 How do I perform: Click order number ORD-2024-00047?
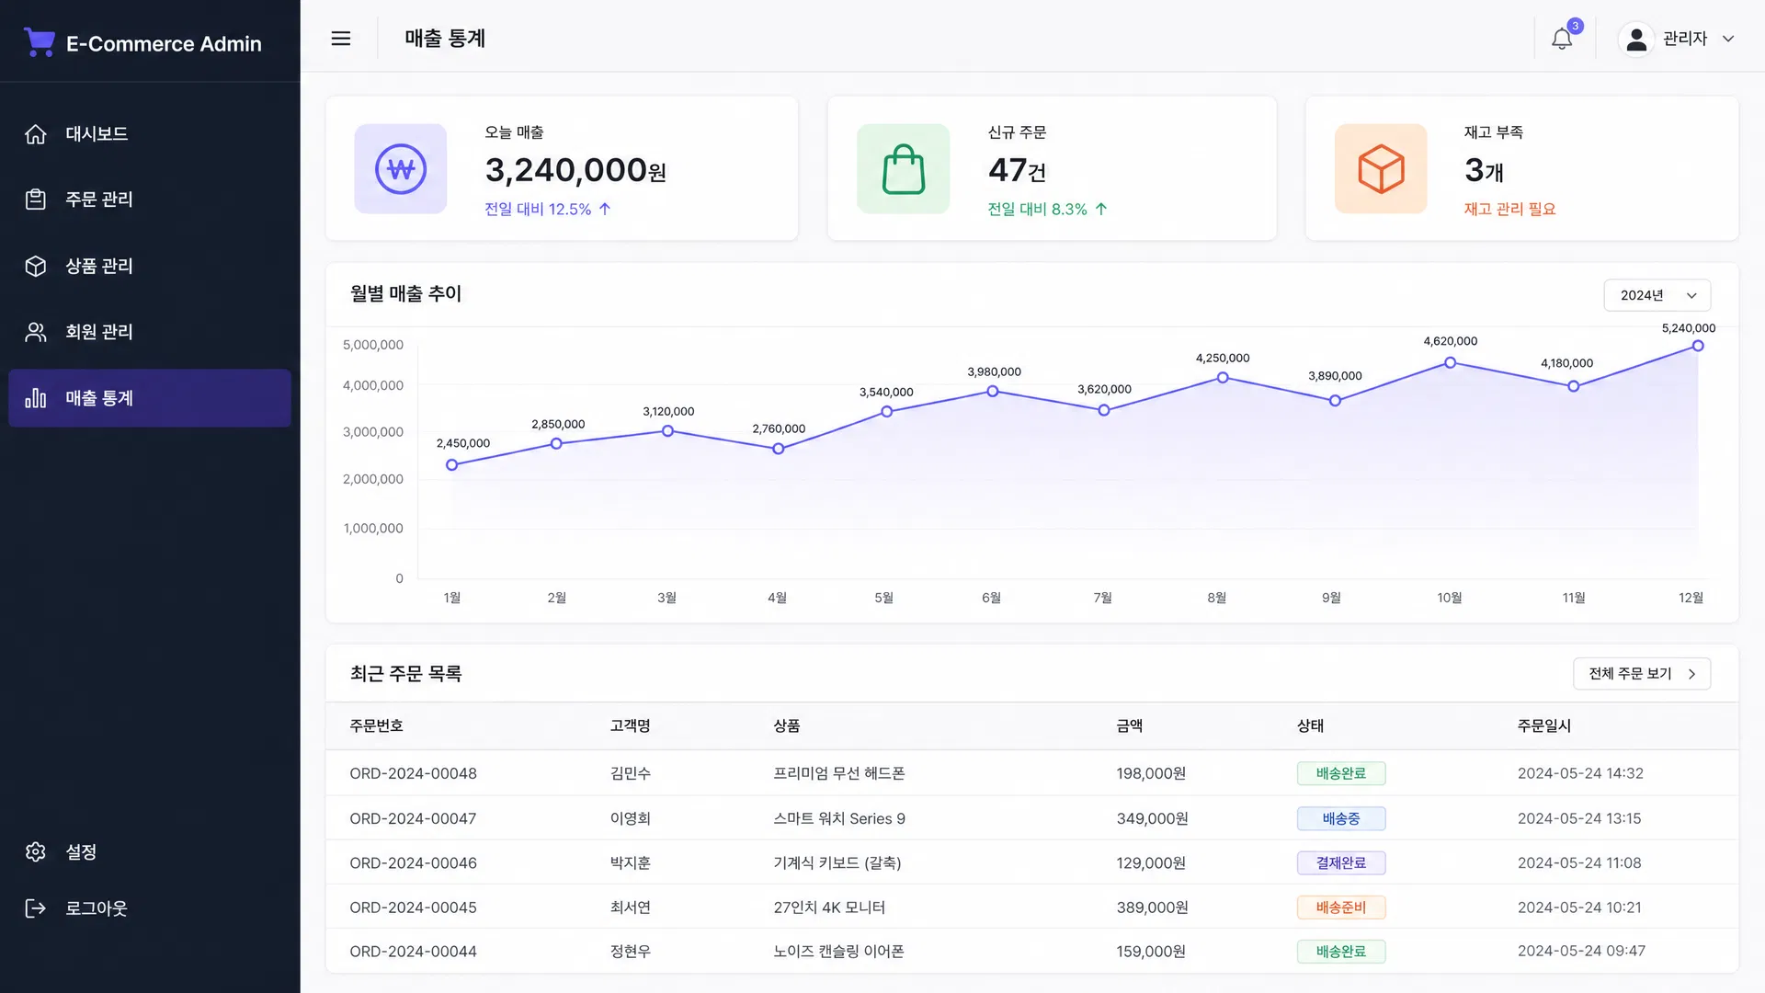(x=413, y=819)
